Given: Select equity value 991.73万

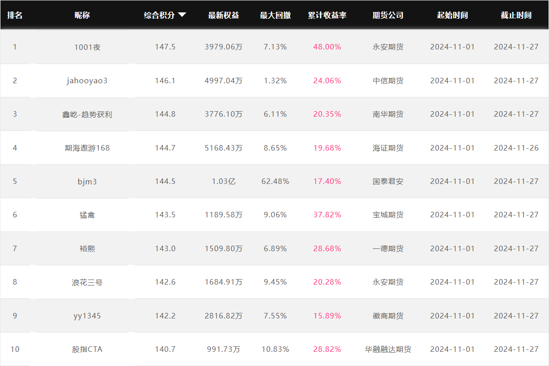Looking at the screenshot, I should click(x=224, y=349).
